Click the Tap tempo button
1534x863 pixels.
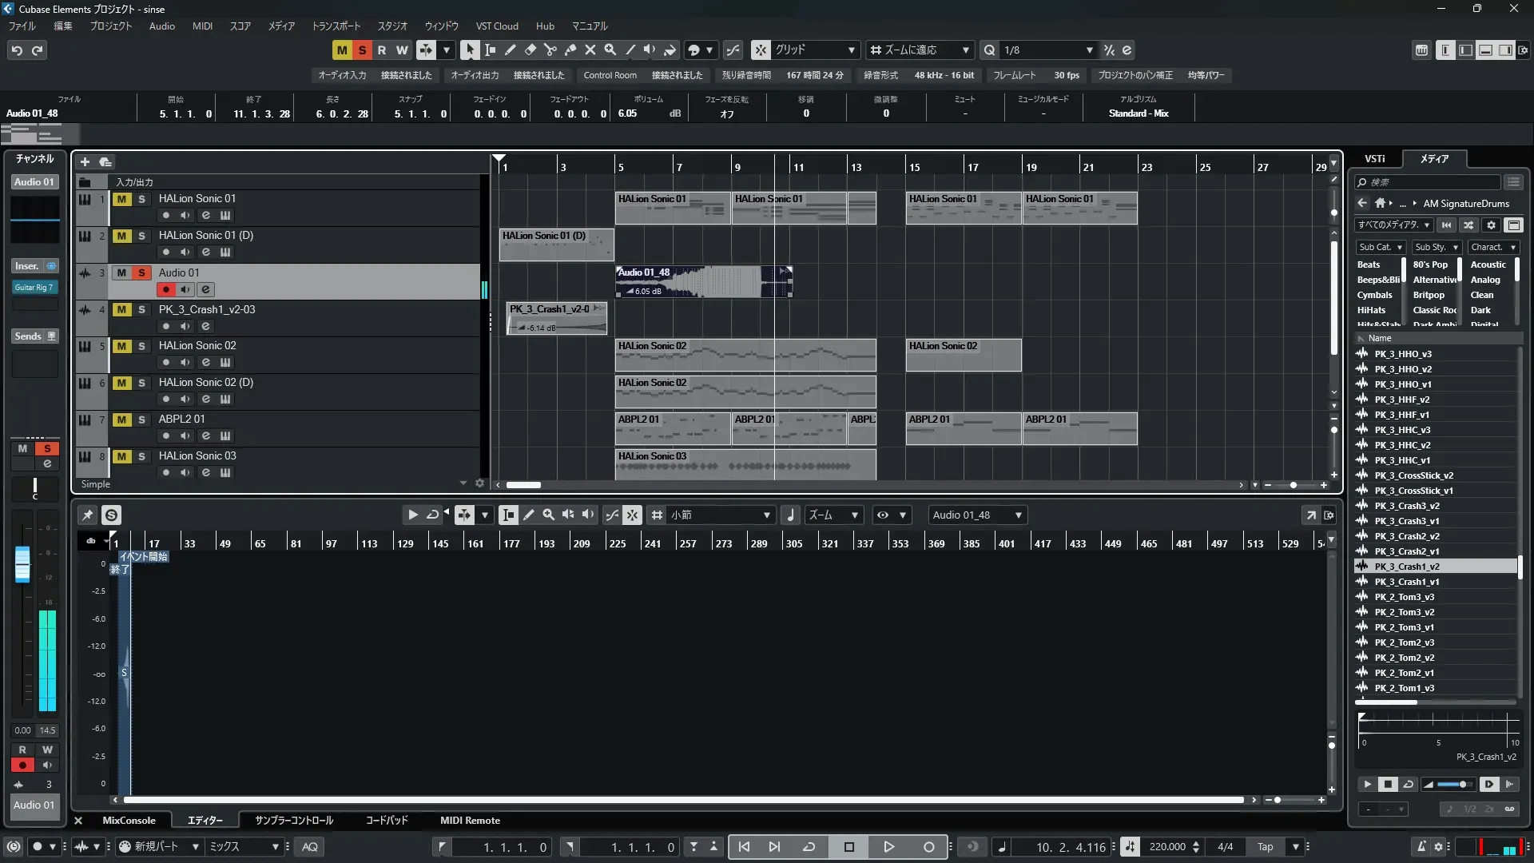[x=1266, y=846]
